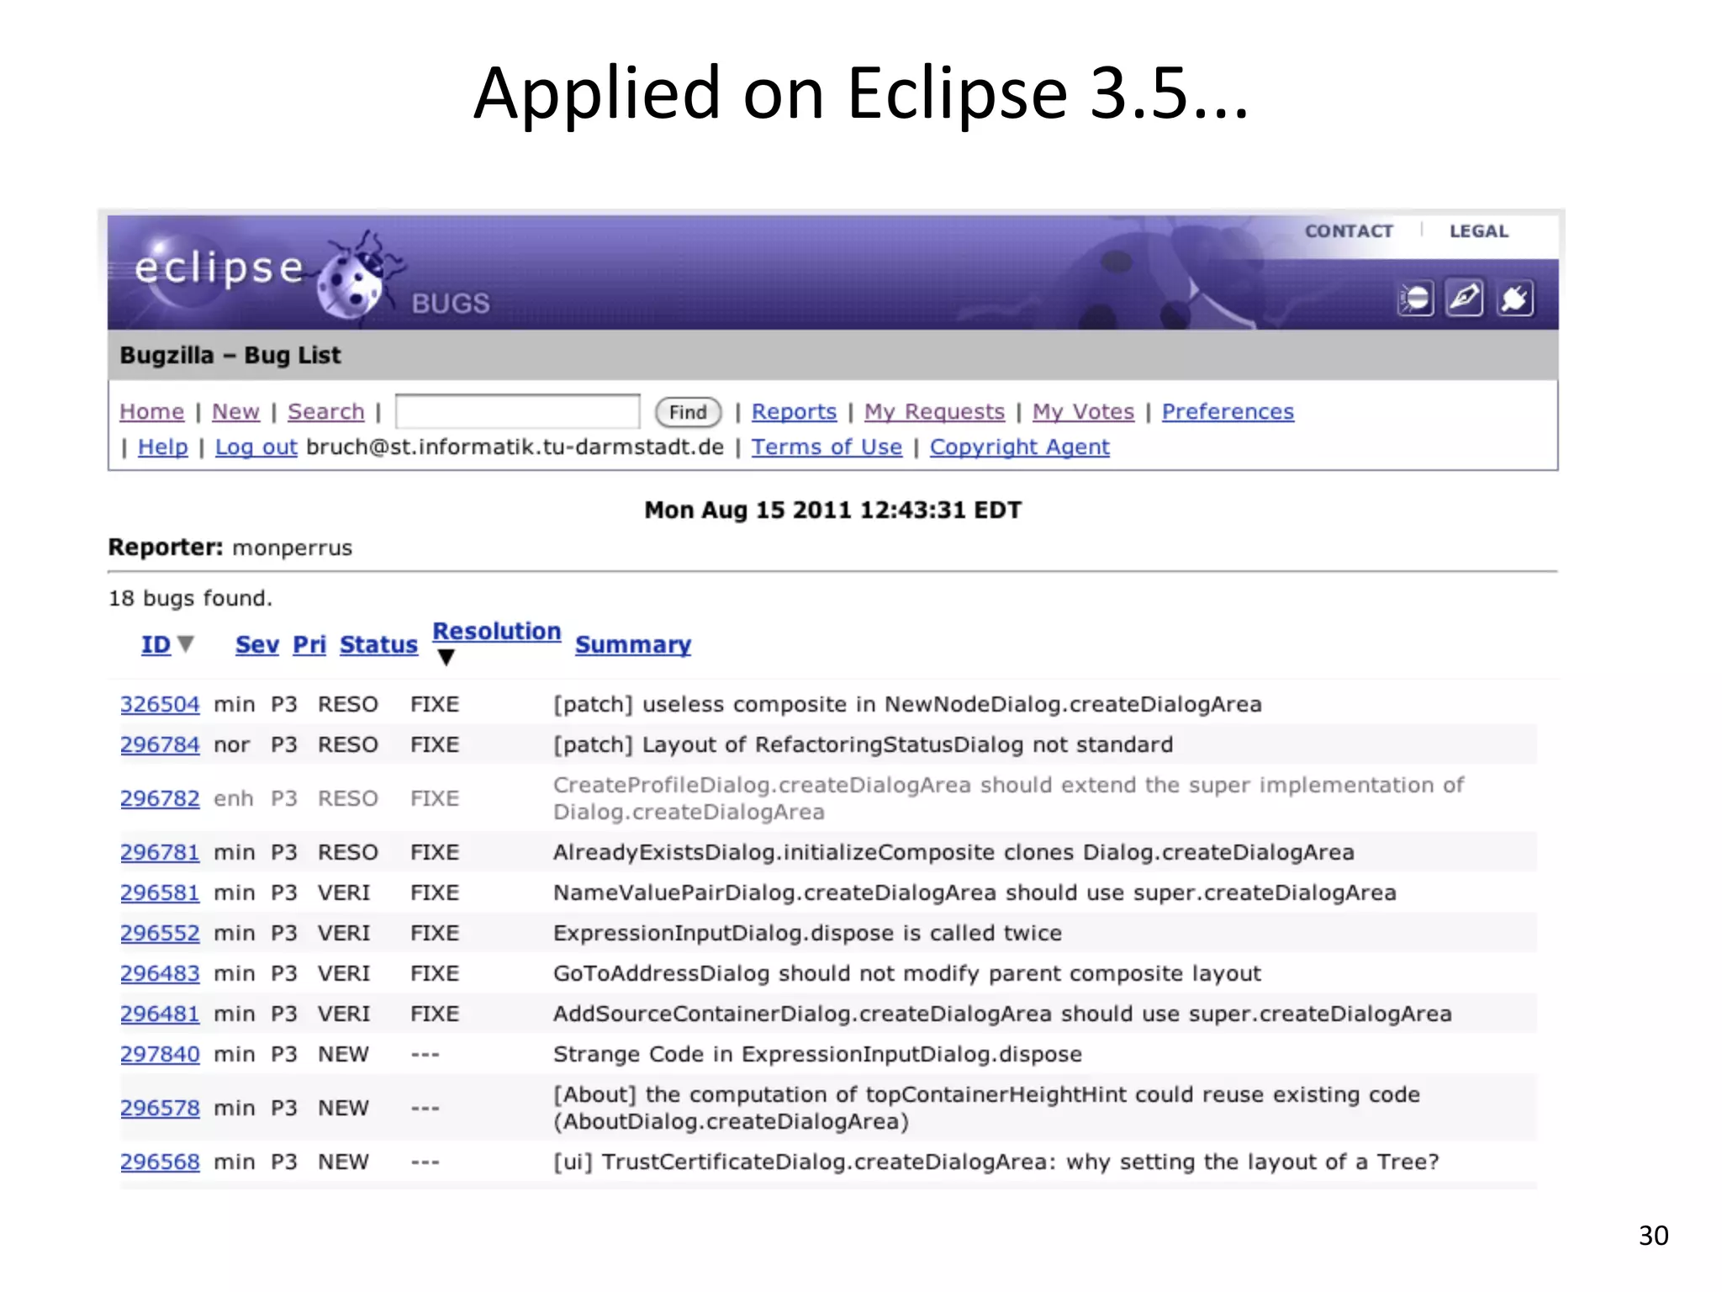The width and height of the screenshot is (1722, 1292).
Task: Click summary 'GoToAddressDialog should not modify parent composite layout'
Action: pos(907,973)
